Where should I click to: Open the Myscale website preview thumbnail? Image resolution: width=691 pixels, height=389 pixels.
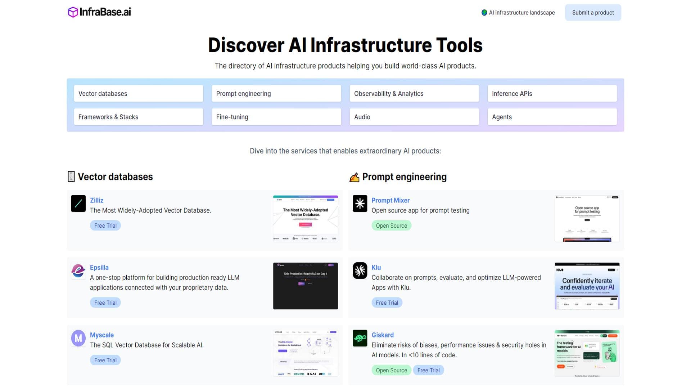[306, 353]
